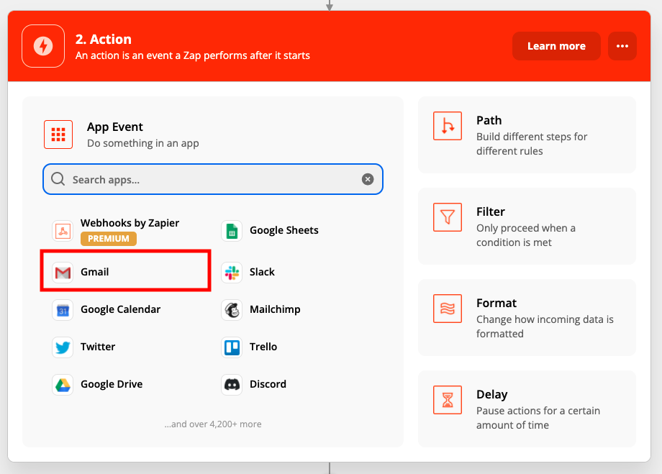662x474 pixels.
Task: Select the Mailchimp app icon
Action: tap(232, 310)
